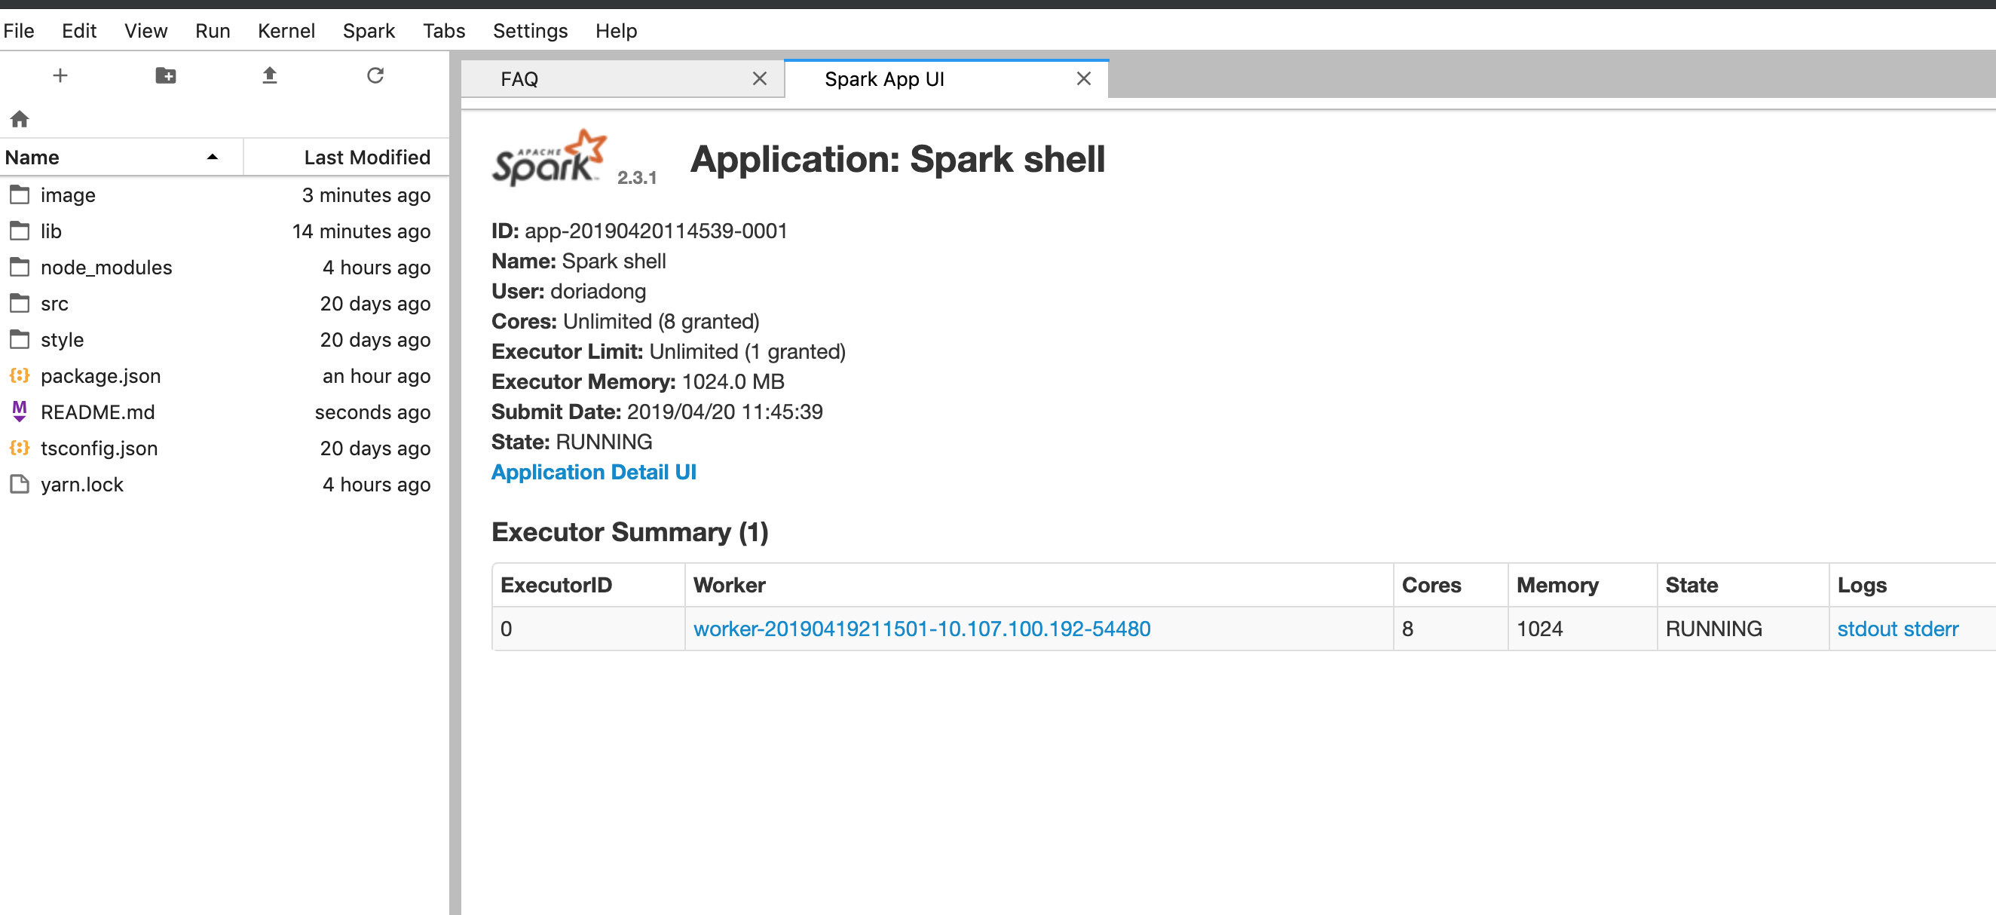Close the Spark App UI tab
Screen dimensions: 1996x915
point(1083,79)
